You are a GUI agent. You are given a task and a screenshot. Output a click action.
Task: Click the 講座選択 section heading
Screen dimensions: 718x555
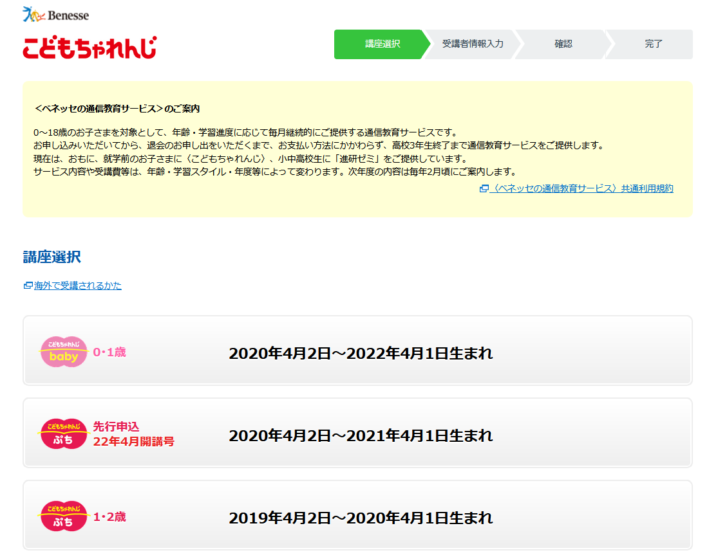point(52,257)
